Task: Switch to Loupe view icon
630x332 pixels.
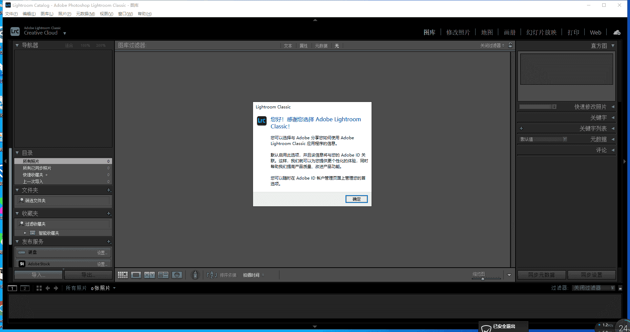Action: tap(136, 275)
